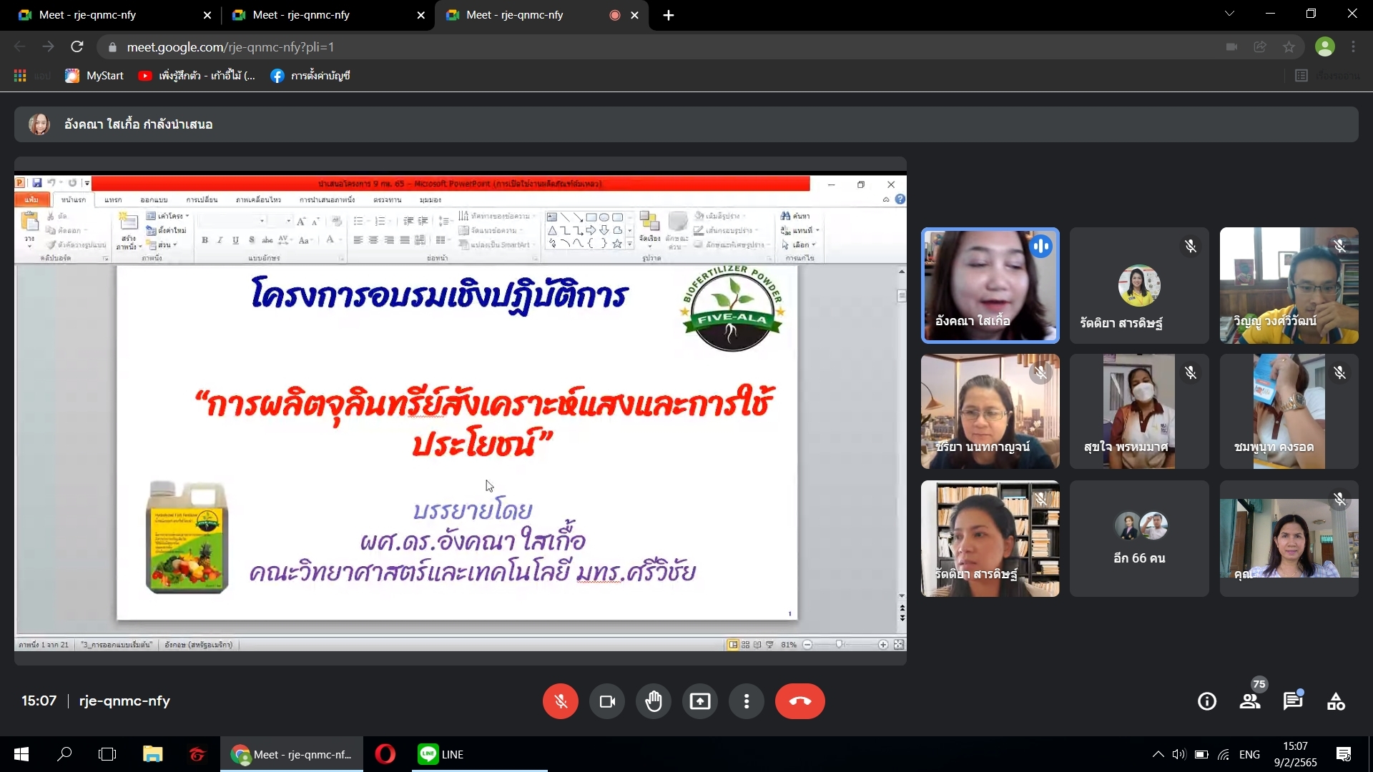Open meeting details info icon

coord(1207,701)
